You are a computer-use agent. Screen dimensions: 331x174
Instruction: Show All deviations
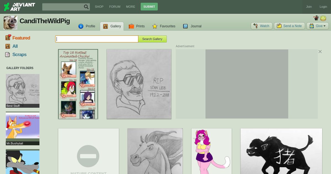[x=15, y=46]
